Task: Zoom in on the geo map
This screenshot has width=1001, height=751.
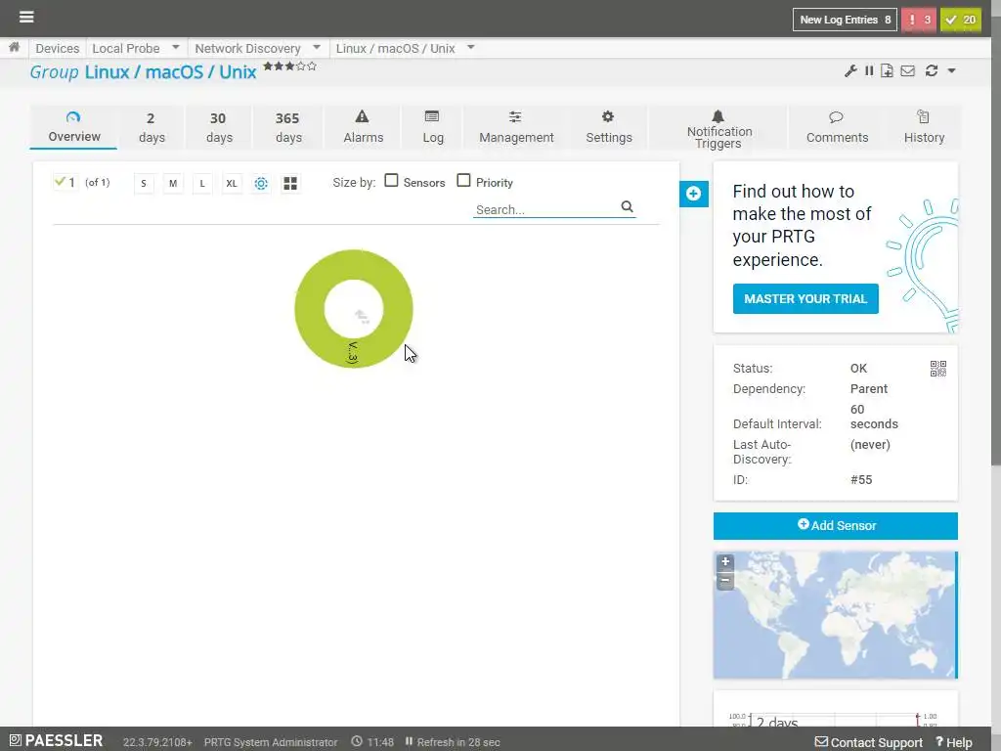Action: click(x=725, y=562)
